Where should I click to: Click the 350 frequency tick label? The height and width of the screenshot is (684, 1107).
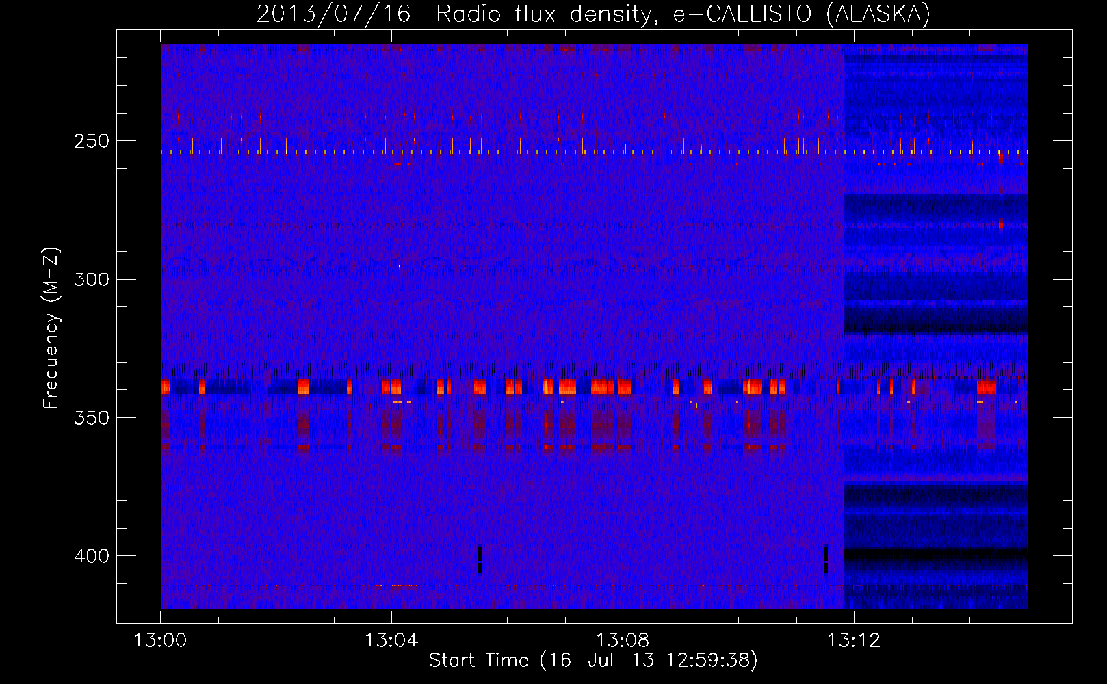[x=92, y=418]
